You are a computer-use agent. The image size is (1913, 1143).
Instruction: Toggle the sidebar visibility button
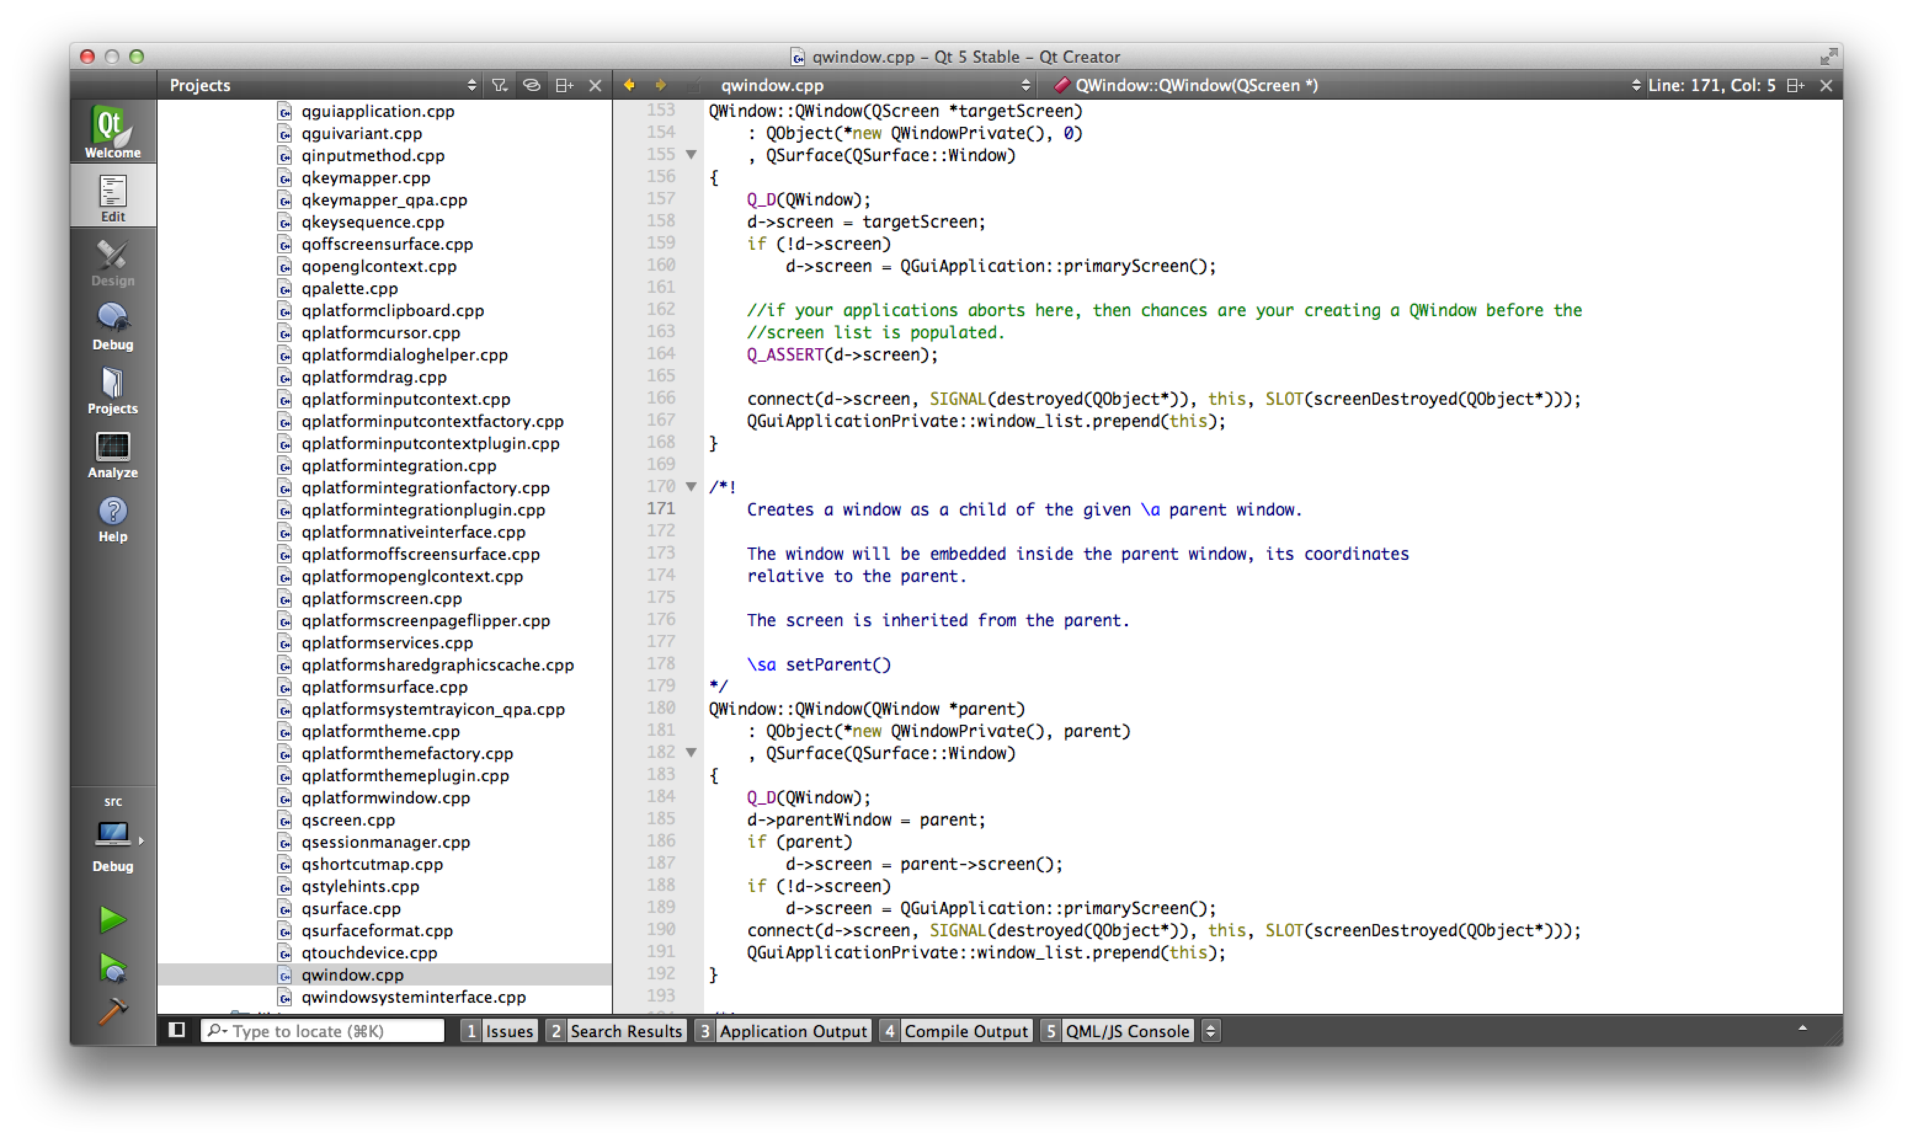pos(177,1030)
